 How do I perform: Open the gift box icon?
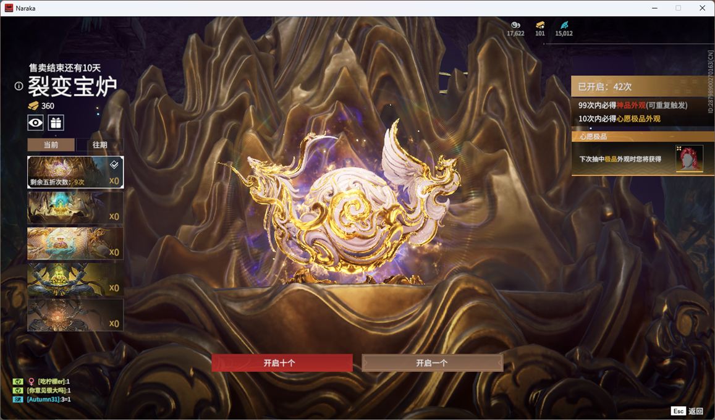point(56,122)
